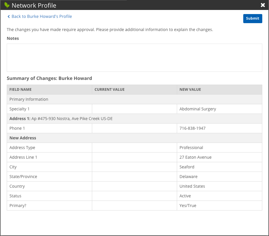This screenshot has width=269, height=236.
Task: Click the green leaf logo icon
Action: pyautogui.click(x=7, y=5)
